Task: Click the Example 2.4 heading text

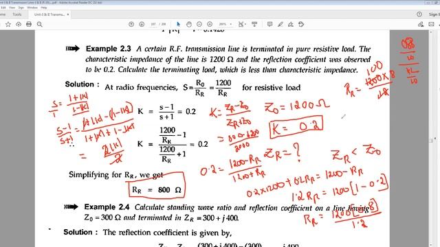Action: tap(107, 207)
